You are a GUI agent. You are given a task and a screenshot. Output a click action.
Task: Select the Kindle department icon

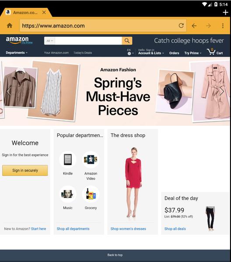tap(68, 159)
